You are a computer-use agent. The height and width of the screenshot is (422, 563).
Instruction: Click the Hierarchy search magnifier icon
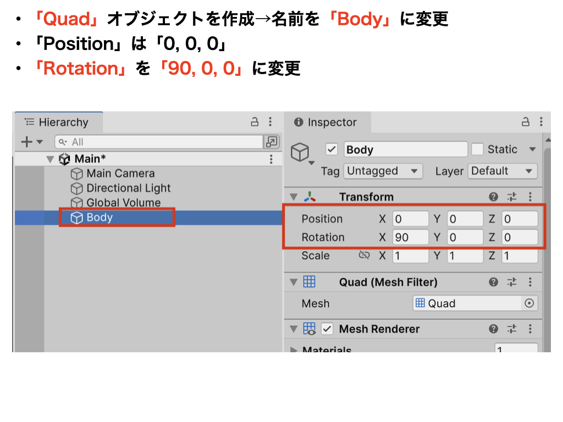click(63, 142)
